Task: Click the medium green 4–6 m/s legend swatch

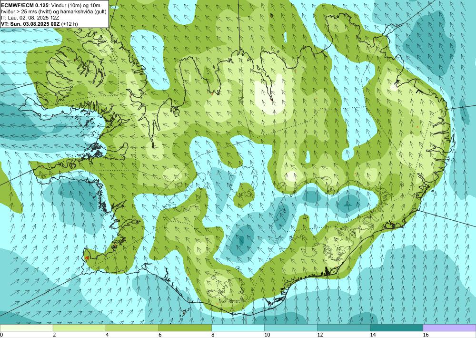Action: click(x=132, y=328)
